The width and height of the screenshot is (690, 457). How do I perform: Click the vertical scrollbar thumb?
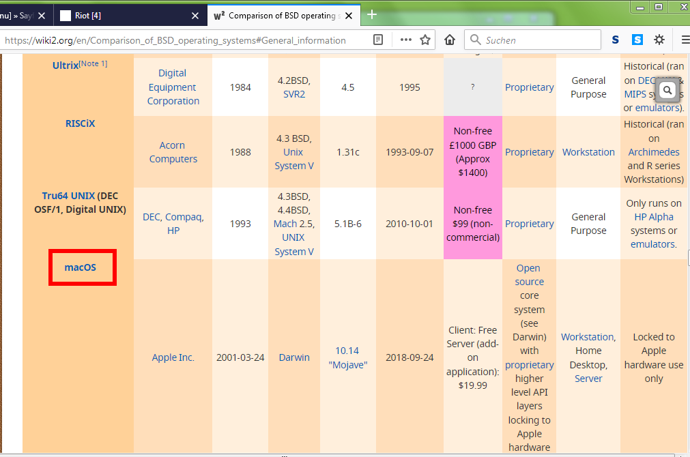pyautogui.click(x=688, y=258)
